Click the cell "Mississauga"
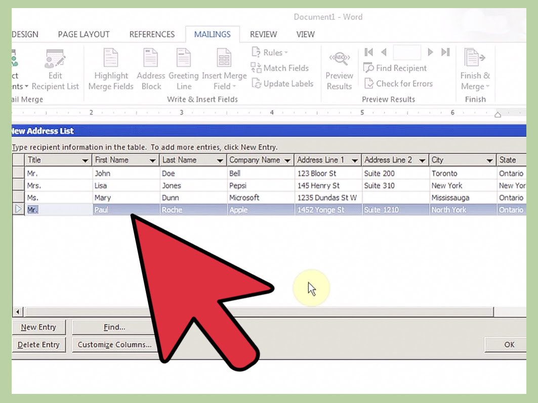 (x=463, y=198)
